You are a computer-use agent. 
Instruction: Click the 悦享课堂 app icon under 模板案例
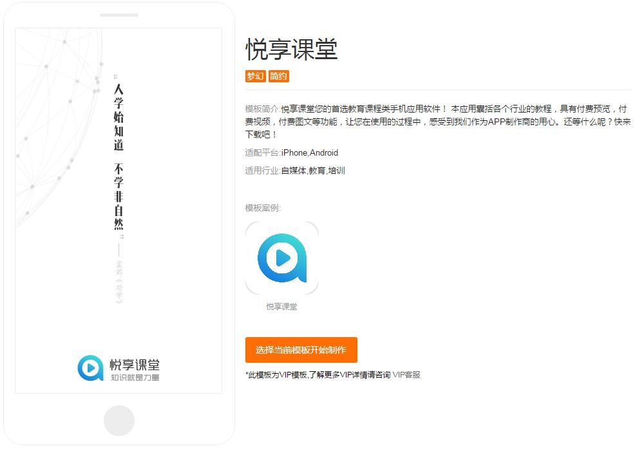[282, 258]
